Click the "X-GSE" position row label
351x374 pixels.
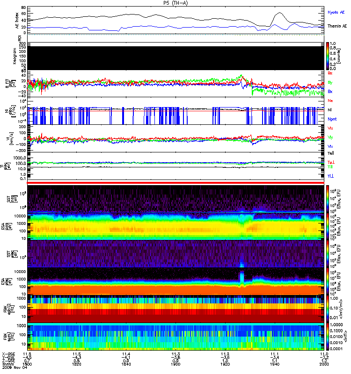point(8,354)
